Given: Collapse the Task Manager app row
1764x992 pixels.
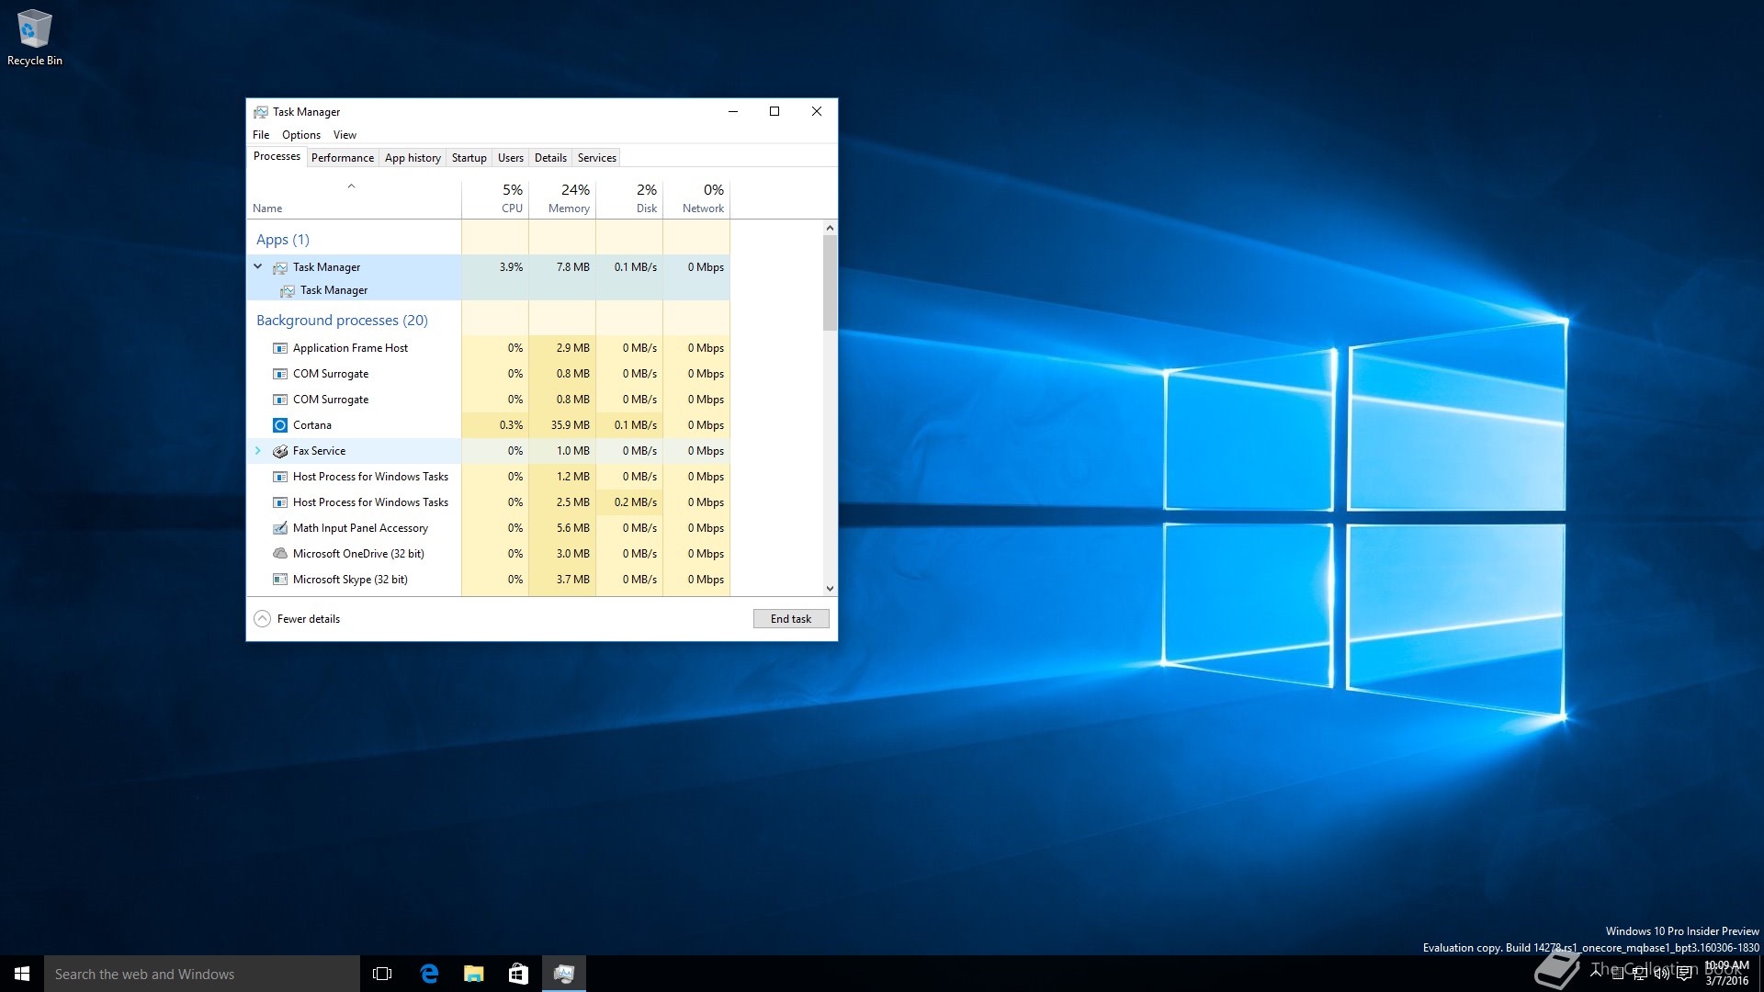Looking at the screenshot, I should point(258,266).
